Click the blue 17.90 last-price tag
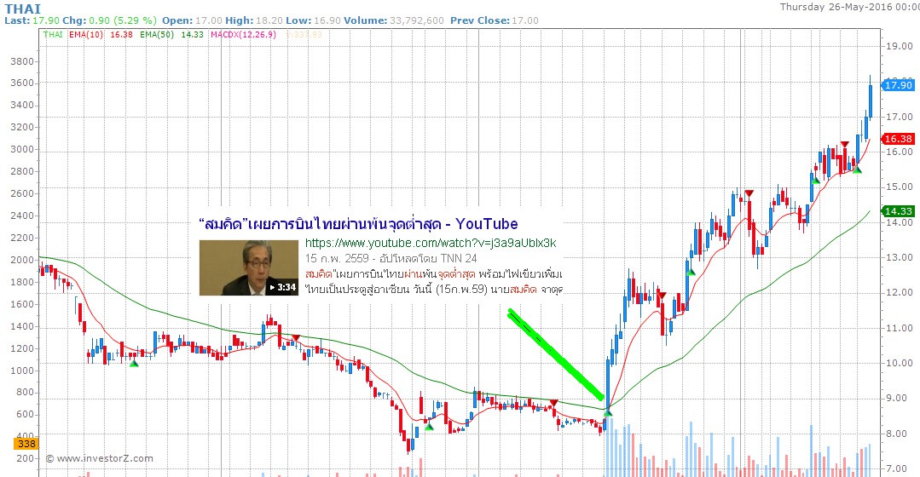 click(x=899, y=85)
